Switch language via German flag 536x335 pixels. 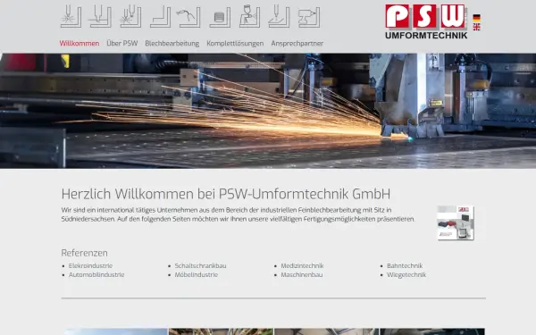tap(476, 18)
